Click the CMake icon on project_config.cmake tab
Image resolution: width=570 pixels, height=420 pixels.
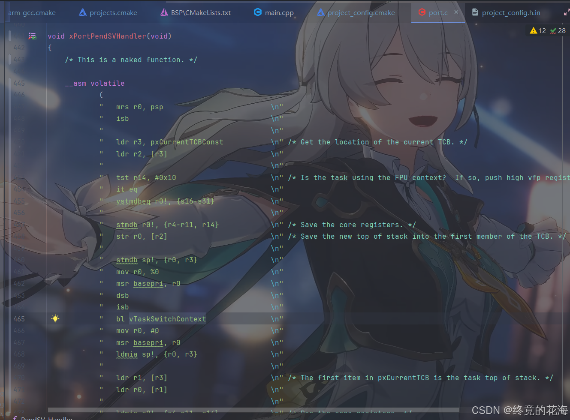[x=321, y=12]
